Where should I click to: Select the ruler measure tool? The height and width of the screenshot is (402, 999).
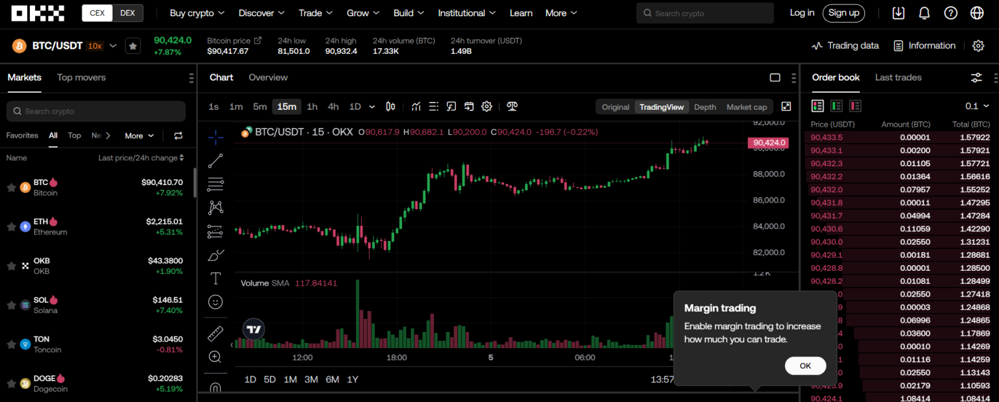pos(215,334)
